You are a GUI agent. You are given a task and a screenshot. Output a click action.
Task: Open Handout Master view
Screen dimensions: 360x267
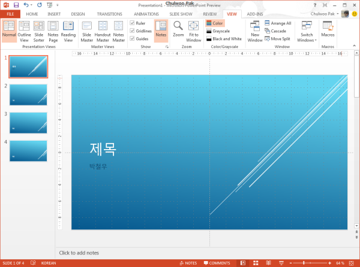103,31
